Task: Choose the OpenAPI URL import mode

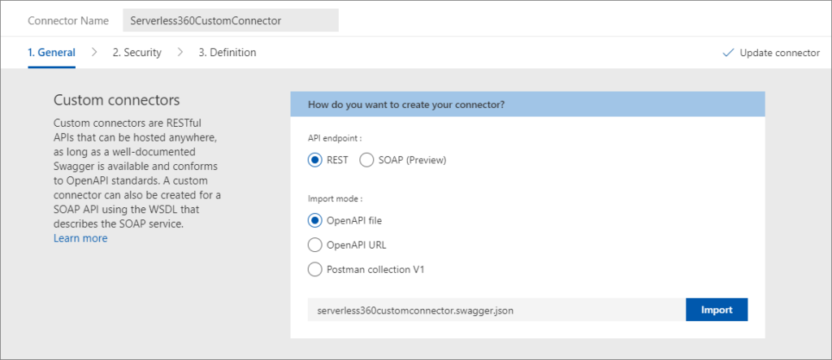Action: pos(315,245)
